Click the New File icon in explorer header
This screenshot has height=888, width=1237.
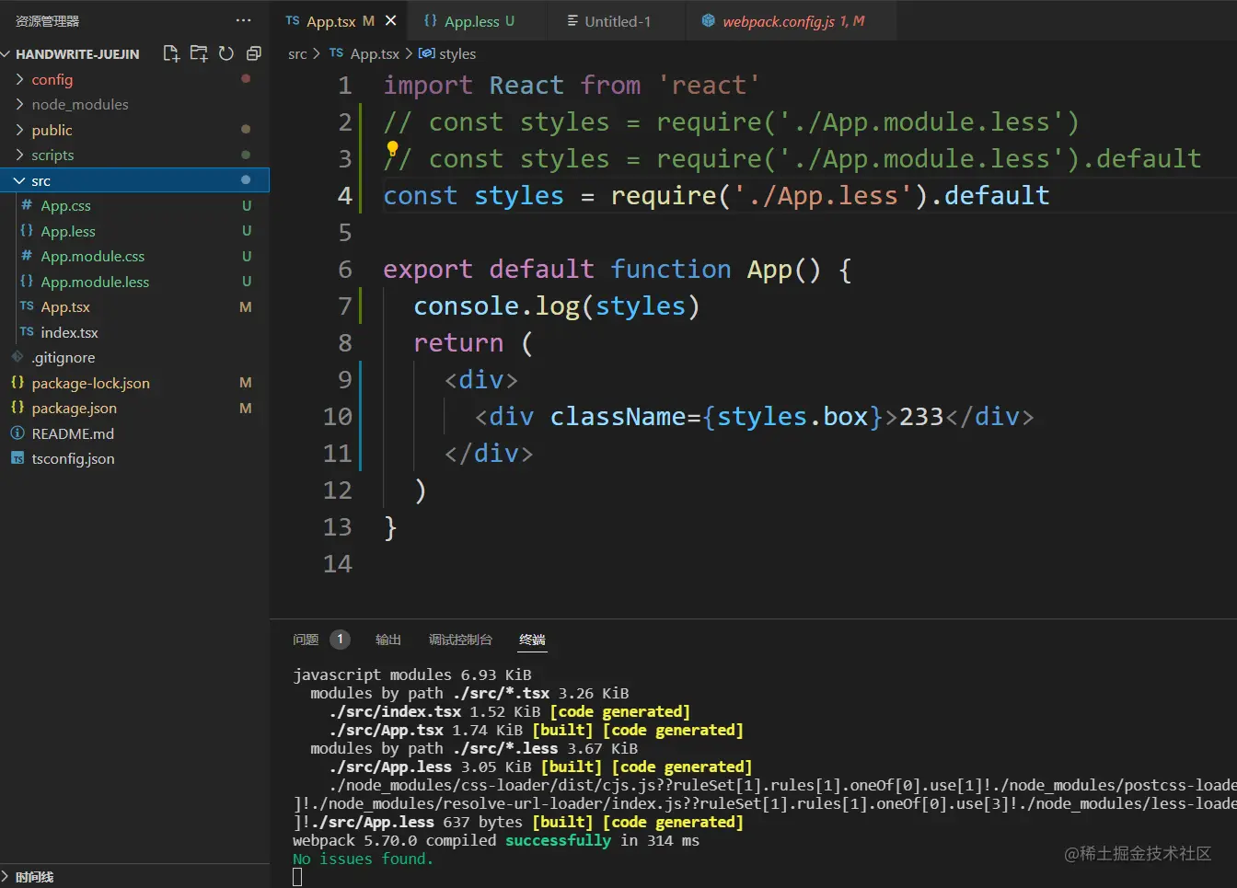pos(171,53)
